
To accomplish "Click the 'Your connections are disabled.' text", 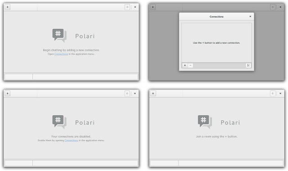I will click(71, 136).
